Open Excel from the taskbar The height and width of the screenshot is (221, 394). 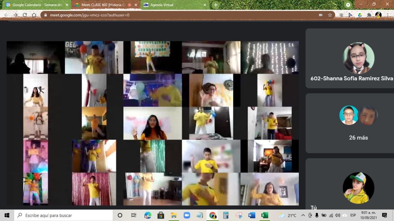point(264,215)
